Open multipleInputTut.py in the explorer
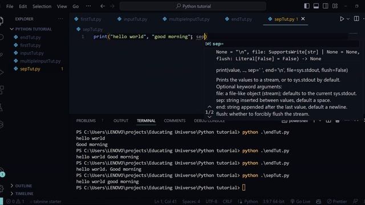This screenshot has width=365, height=205. point(40,61)
